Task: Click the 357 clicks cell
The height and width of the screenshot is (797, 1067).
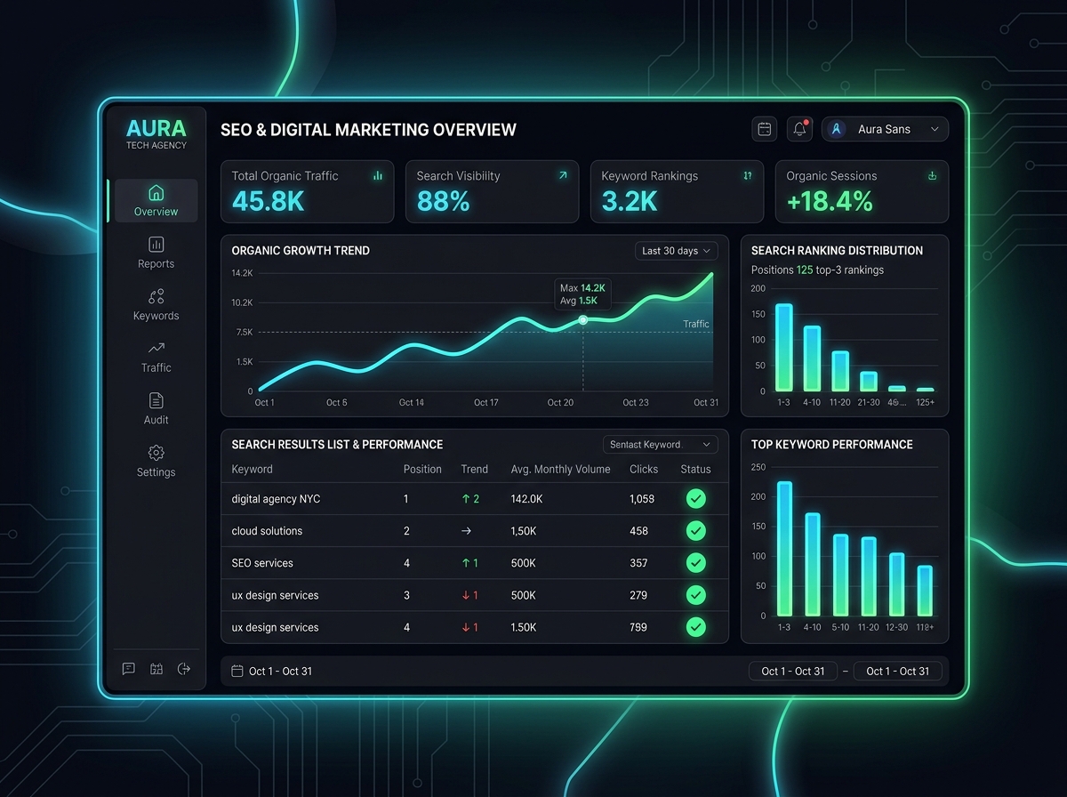Action: [x=638, y=563]
